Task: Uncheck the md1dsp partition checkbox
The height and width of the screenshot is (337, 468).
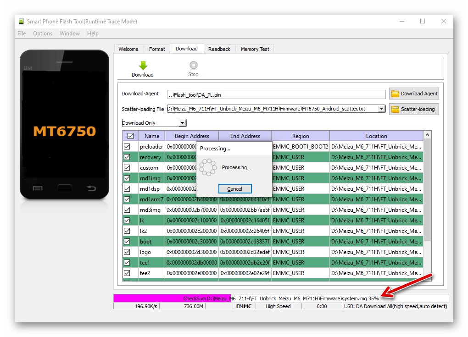Action: click(127, 189)
